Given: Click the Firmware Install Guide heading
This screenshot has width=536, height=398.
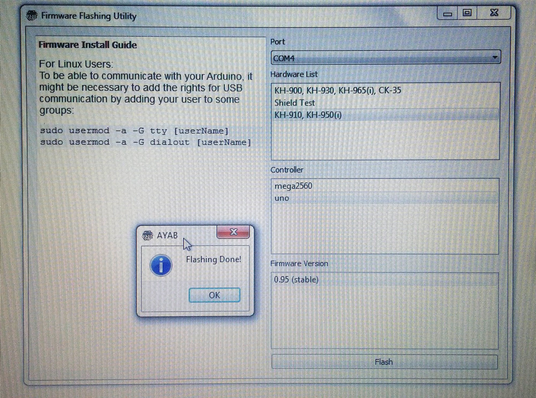Looking at the screenshot, I should tap(87, 45).
